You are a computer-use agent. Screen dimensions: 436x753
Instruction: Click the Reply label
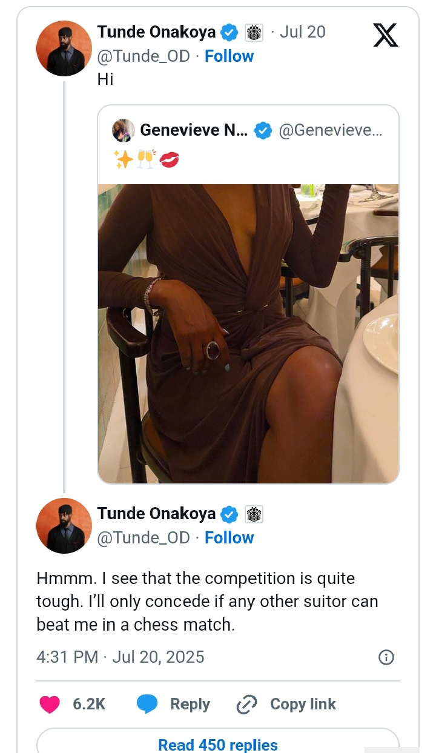tap(190, 704)
